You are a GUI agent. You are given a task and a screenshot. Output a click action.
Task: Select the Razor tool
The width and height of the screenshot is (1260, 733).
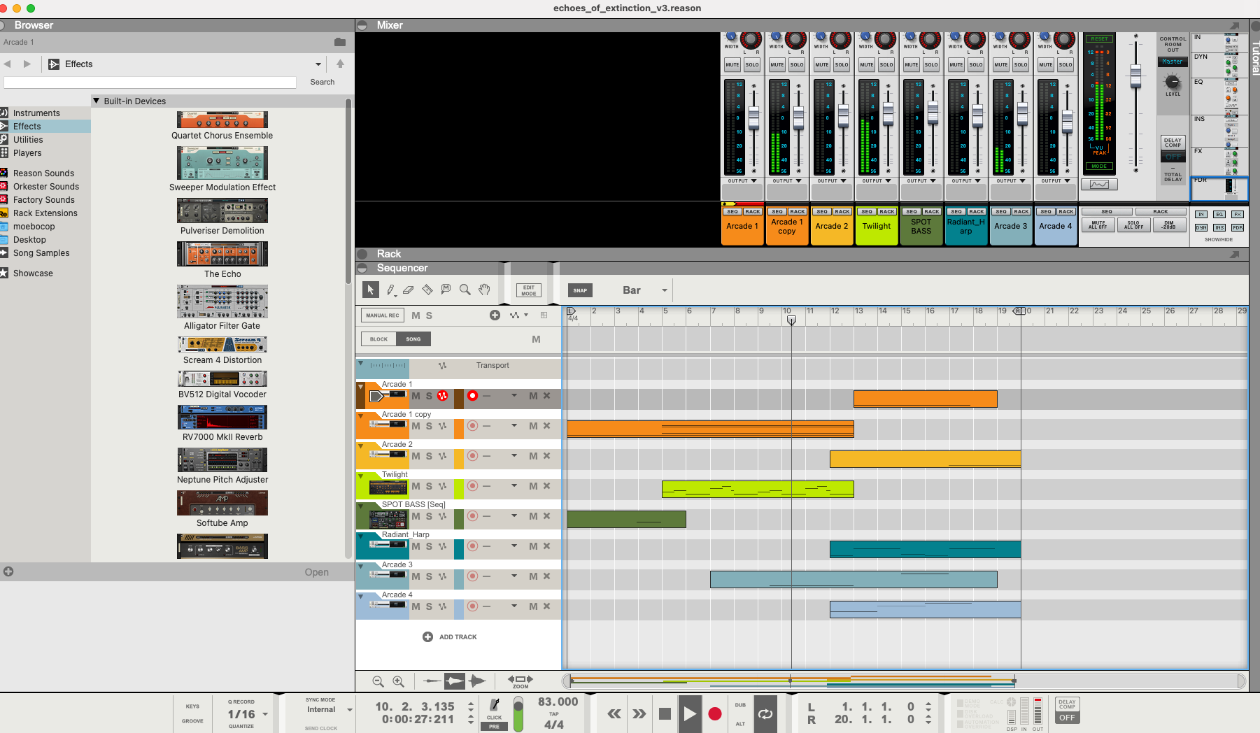427,290
